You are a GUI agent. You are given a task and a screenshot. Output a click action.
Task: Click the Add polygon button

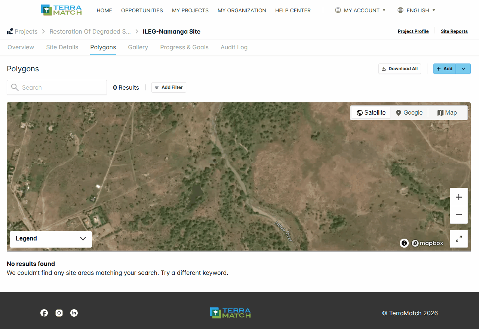pyautogui.click(x=445, y=69)
